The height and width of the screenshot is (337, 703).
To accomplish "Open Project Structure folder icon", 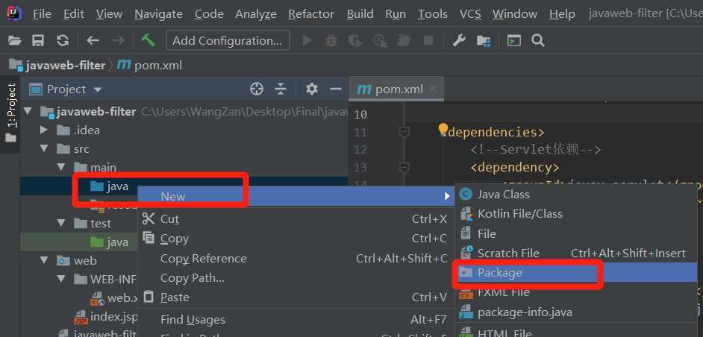I will coord(484,41).
